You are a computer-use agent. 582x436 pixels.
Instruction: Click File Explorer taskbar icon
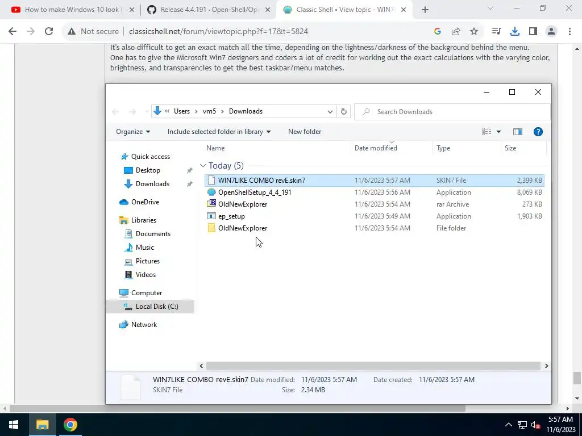tap(42, 425)
